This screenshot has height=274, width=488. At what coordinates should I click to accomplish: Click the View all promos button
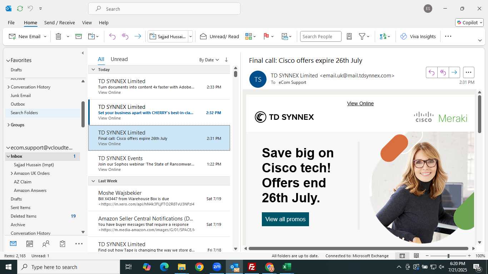pos(285,219)
